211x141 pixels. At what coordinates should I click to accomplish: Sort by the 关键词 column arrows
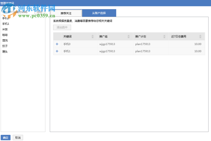click(92, 37)
